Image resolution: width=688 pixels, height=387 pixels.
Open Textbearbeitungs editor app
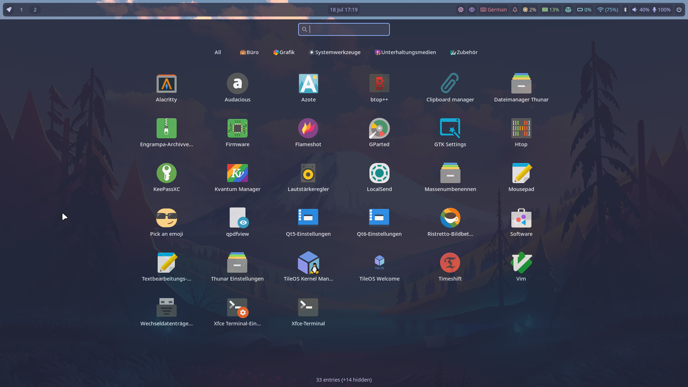coord(167,267)
